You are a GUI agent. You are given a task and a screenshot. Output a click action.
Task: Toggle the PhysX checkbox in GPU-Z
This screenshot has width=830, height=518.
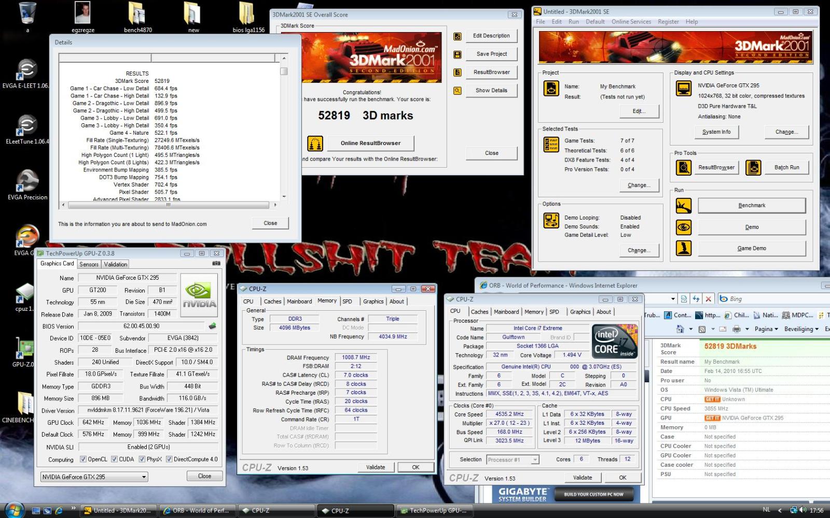pos(142,459)
